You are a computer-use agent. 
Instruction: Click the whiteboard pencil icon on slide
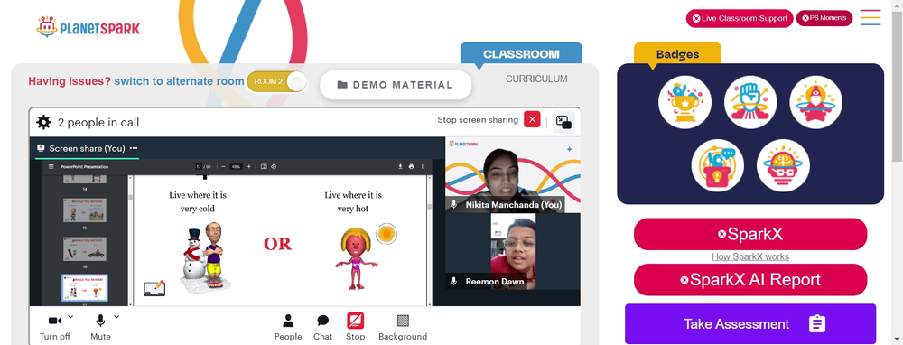coord(154,288)
